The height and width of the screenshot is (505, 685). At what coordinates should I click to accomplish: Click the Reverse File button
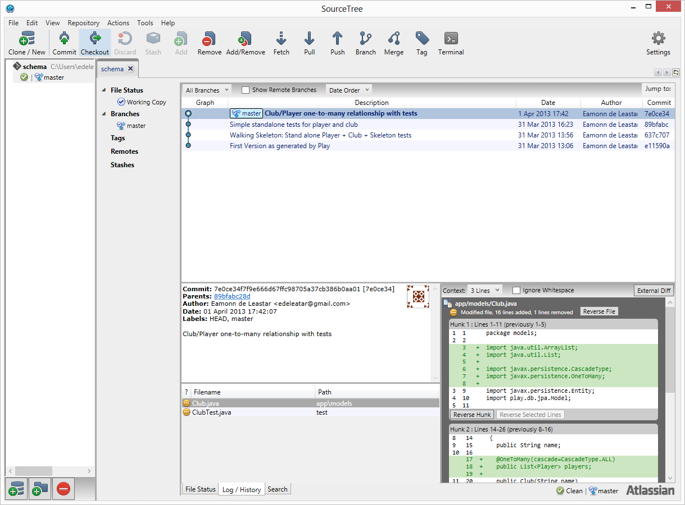[599, 311]
